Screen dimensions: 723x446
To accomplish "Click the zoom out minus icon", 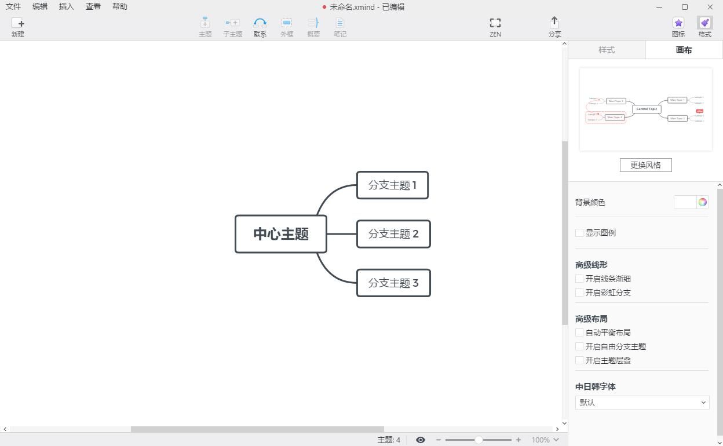I will point(439,440).
